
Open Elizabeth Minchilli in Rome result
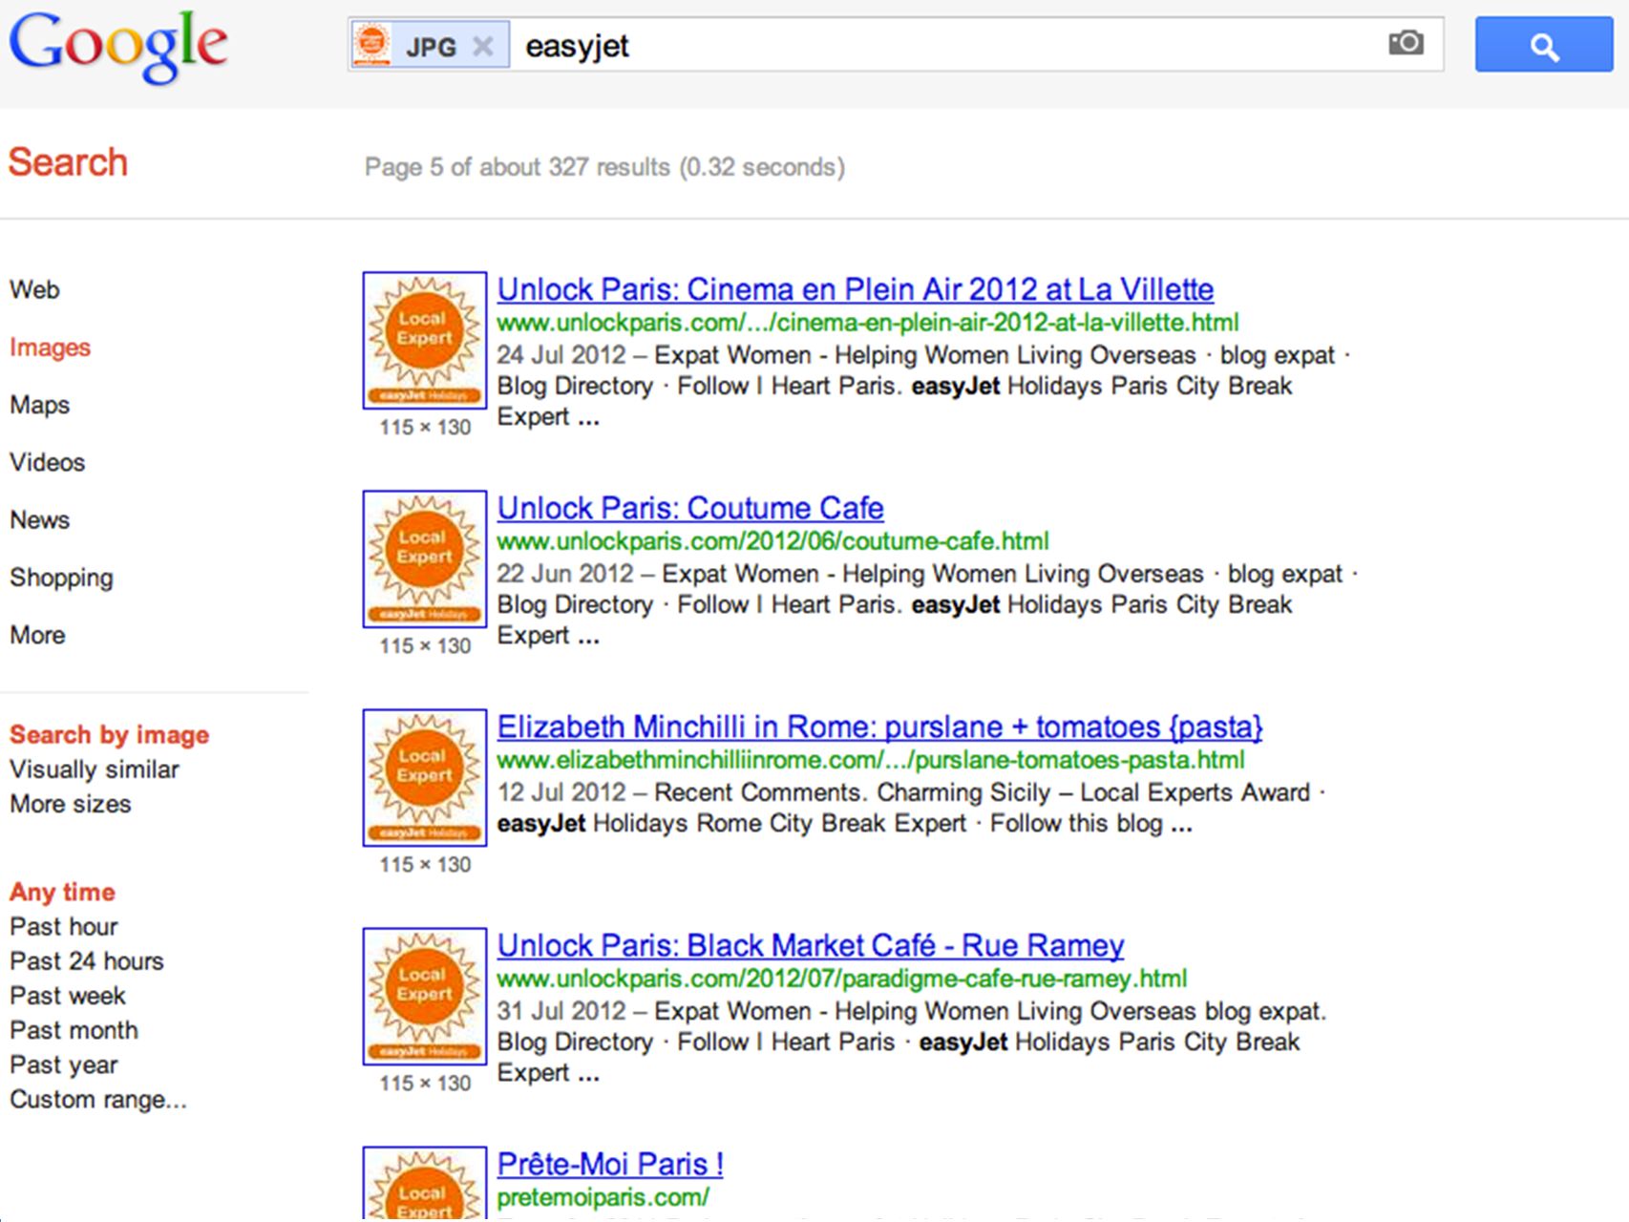[879, 727]
